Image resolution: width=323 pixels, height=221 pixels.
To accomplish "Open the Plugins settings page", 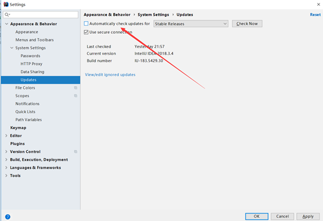I will (x=17, y=144).
